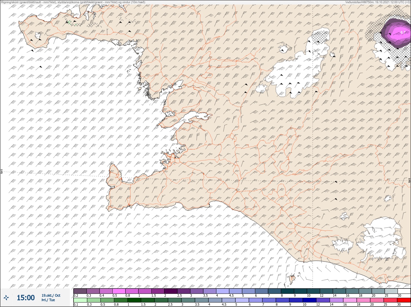Select the pale green bottom-row swatch starting at 0.1
Screen dimensions: 411x307
tap(80, 300)
